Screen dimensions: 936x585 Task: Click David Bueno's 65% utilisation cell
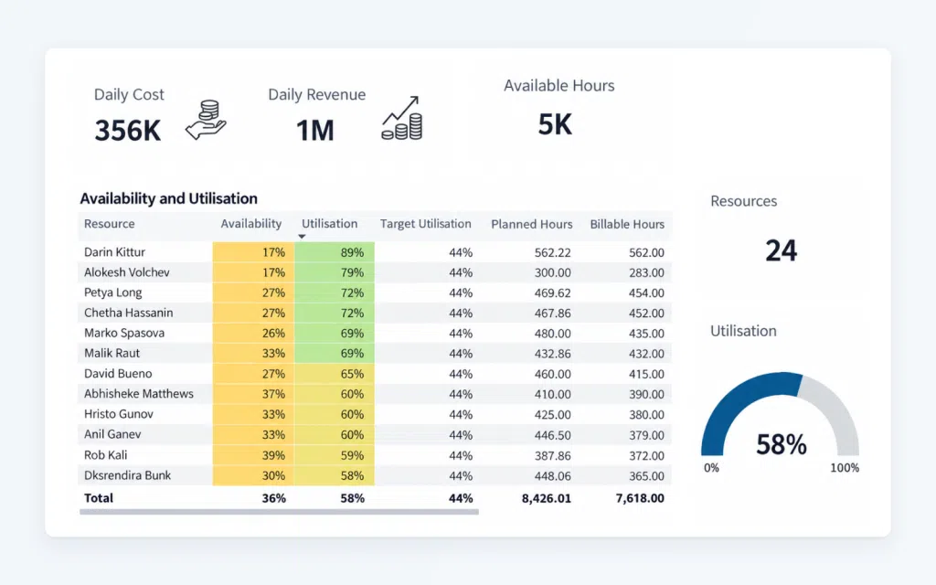click(335, 374)
